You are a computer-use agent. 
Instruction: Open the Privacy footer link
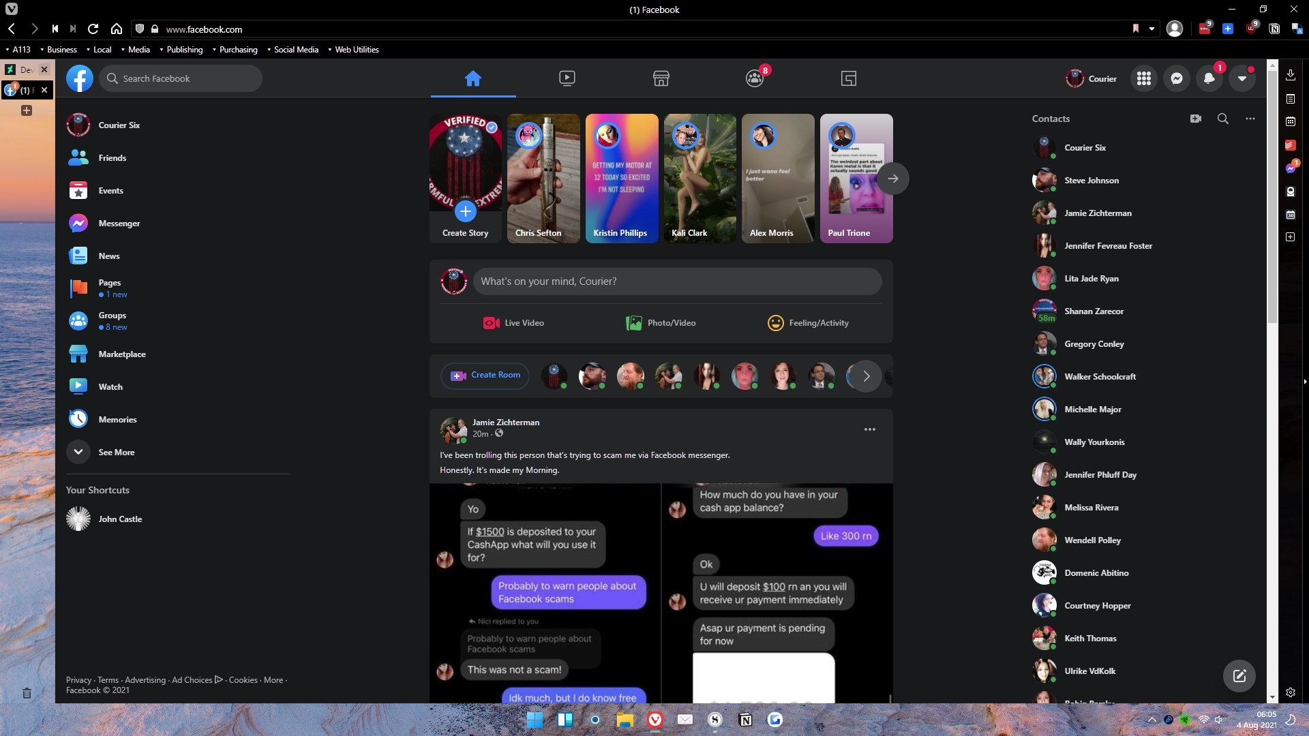[78, 680]
